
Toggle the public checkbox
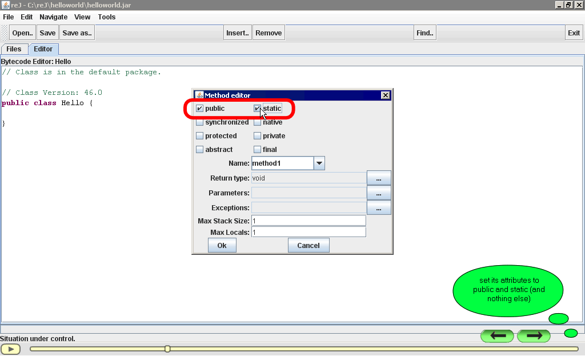pyautogui.click(x=199, y=109)
